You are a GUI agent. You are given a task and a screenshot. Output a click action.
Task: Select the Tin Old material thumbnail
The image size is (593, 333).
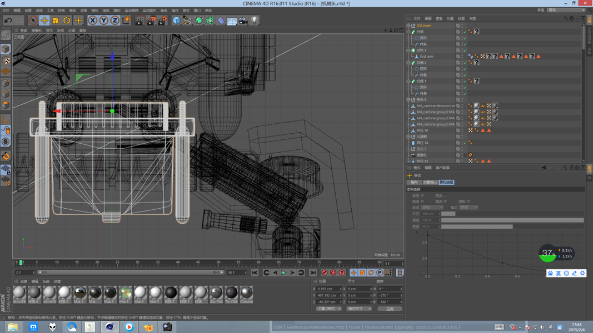(x=231, y=293)
